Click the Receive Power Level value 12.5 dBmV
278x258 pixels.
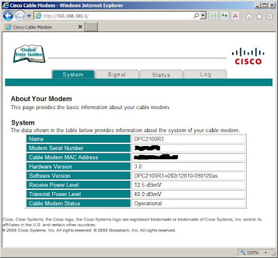click(x=148, y=185)
